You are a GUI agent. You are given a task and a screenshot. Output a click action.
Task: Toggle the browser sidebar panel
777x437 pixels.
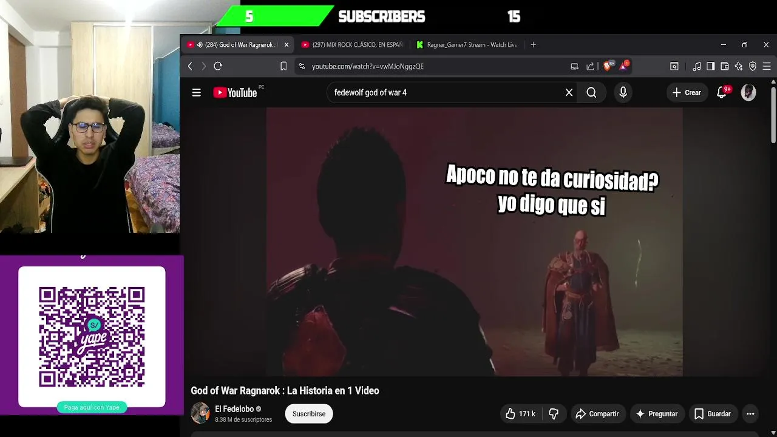711,66
